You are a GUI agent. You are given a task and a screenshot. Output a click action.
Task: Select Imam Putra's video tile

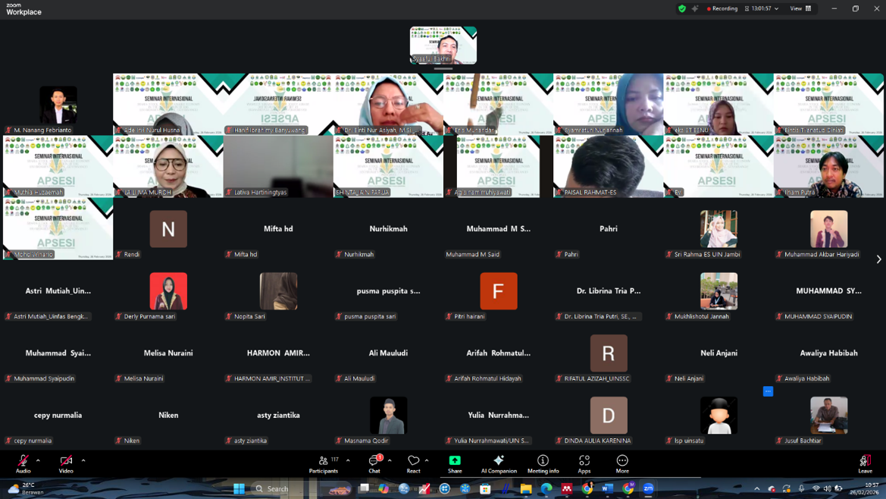828,166
